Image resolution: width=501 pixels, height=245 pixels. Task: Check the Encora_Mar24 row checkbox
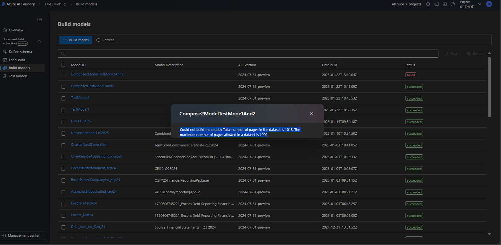pos(63,216)
